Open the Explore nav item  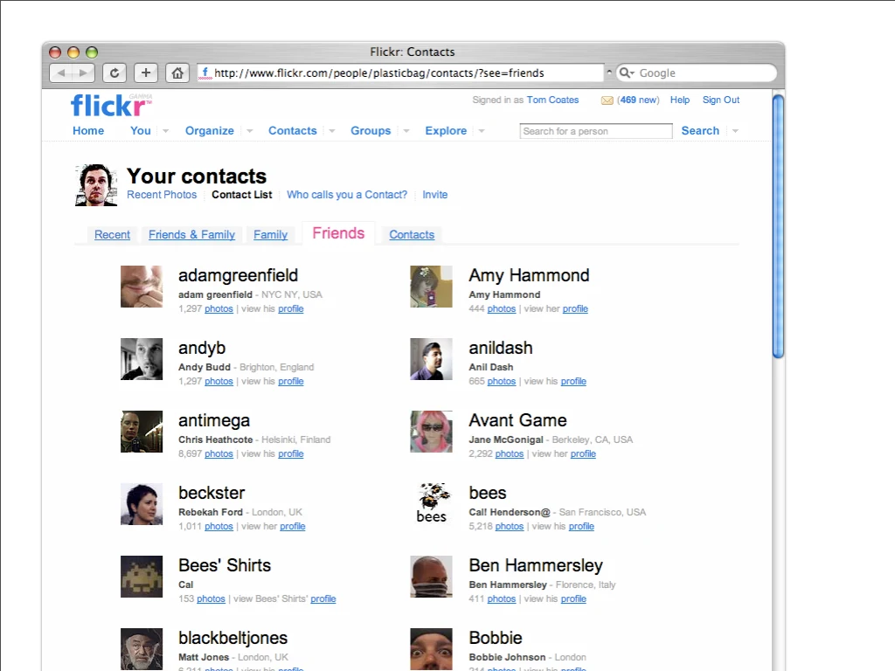pyautogui.click(x=446, y=131)
